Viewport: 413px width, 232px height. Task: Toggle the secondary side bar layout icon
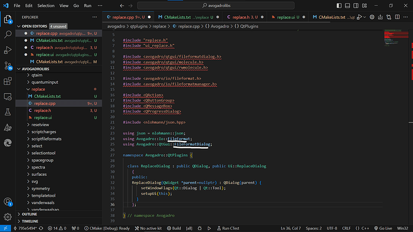pyautogui.click(x=356, y=5)
